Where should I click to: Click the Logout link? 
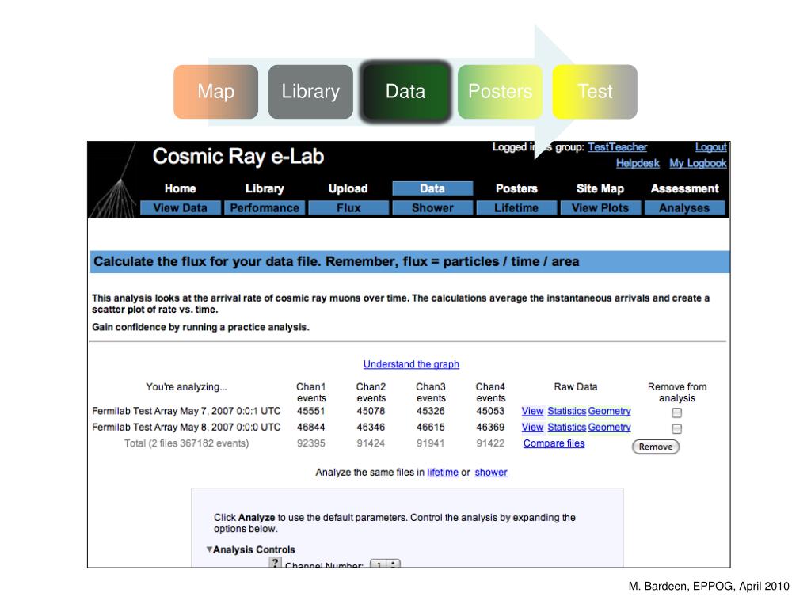point(710,147)
